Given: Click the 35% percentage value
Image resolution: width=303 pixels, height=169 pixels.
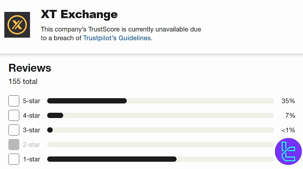Looking at the screenshot, I should point(288,101).
